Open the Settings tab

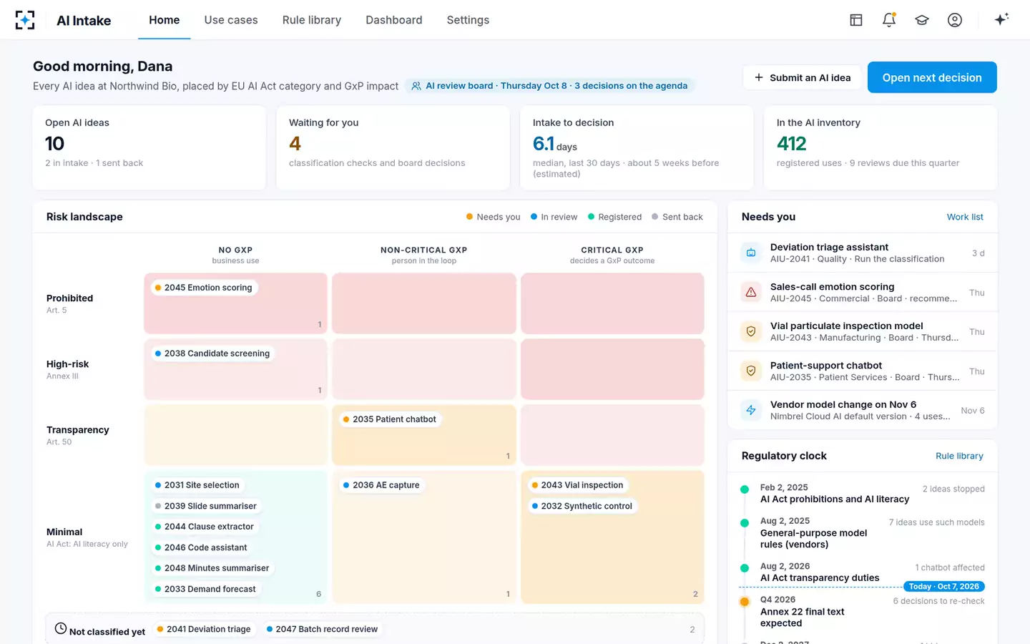click(468, 20)
